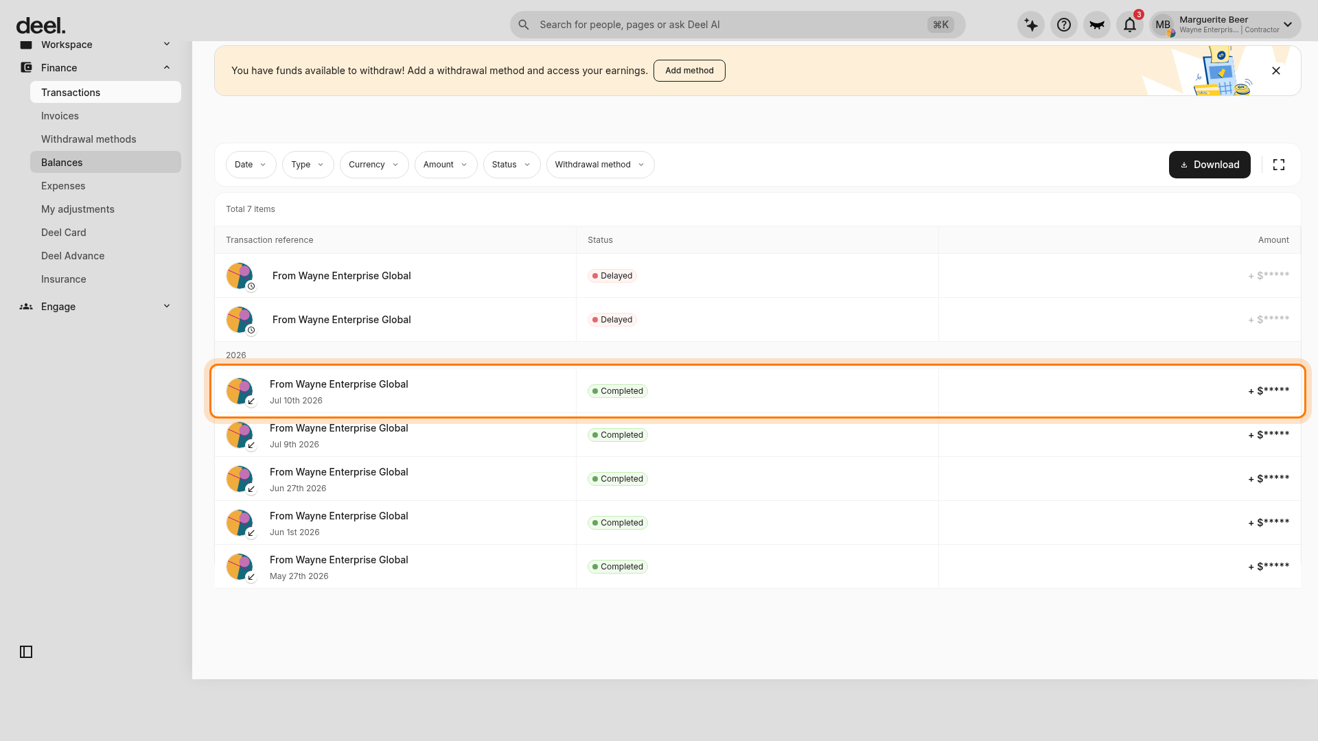
Task: Click the Add method button
Action: pos(689,71)
